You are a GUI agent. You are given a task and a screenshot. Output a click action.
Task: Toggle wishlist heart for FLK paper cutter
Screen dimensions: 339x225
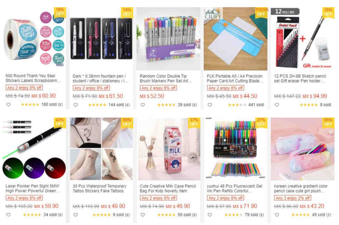(210, 105)
